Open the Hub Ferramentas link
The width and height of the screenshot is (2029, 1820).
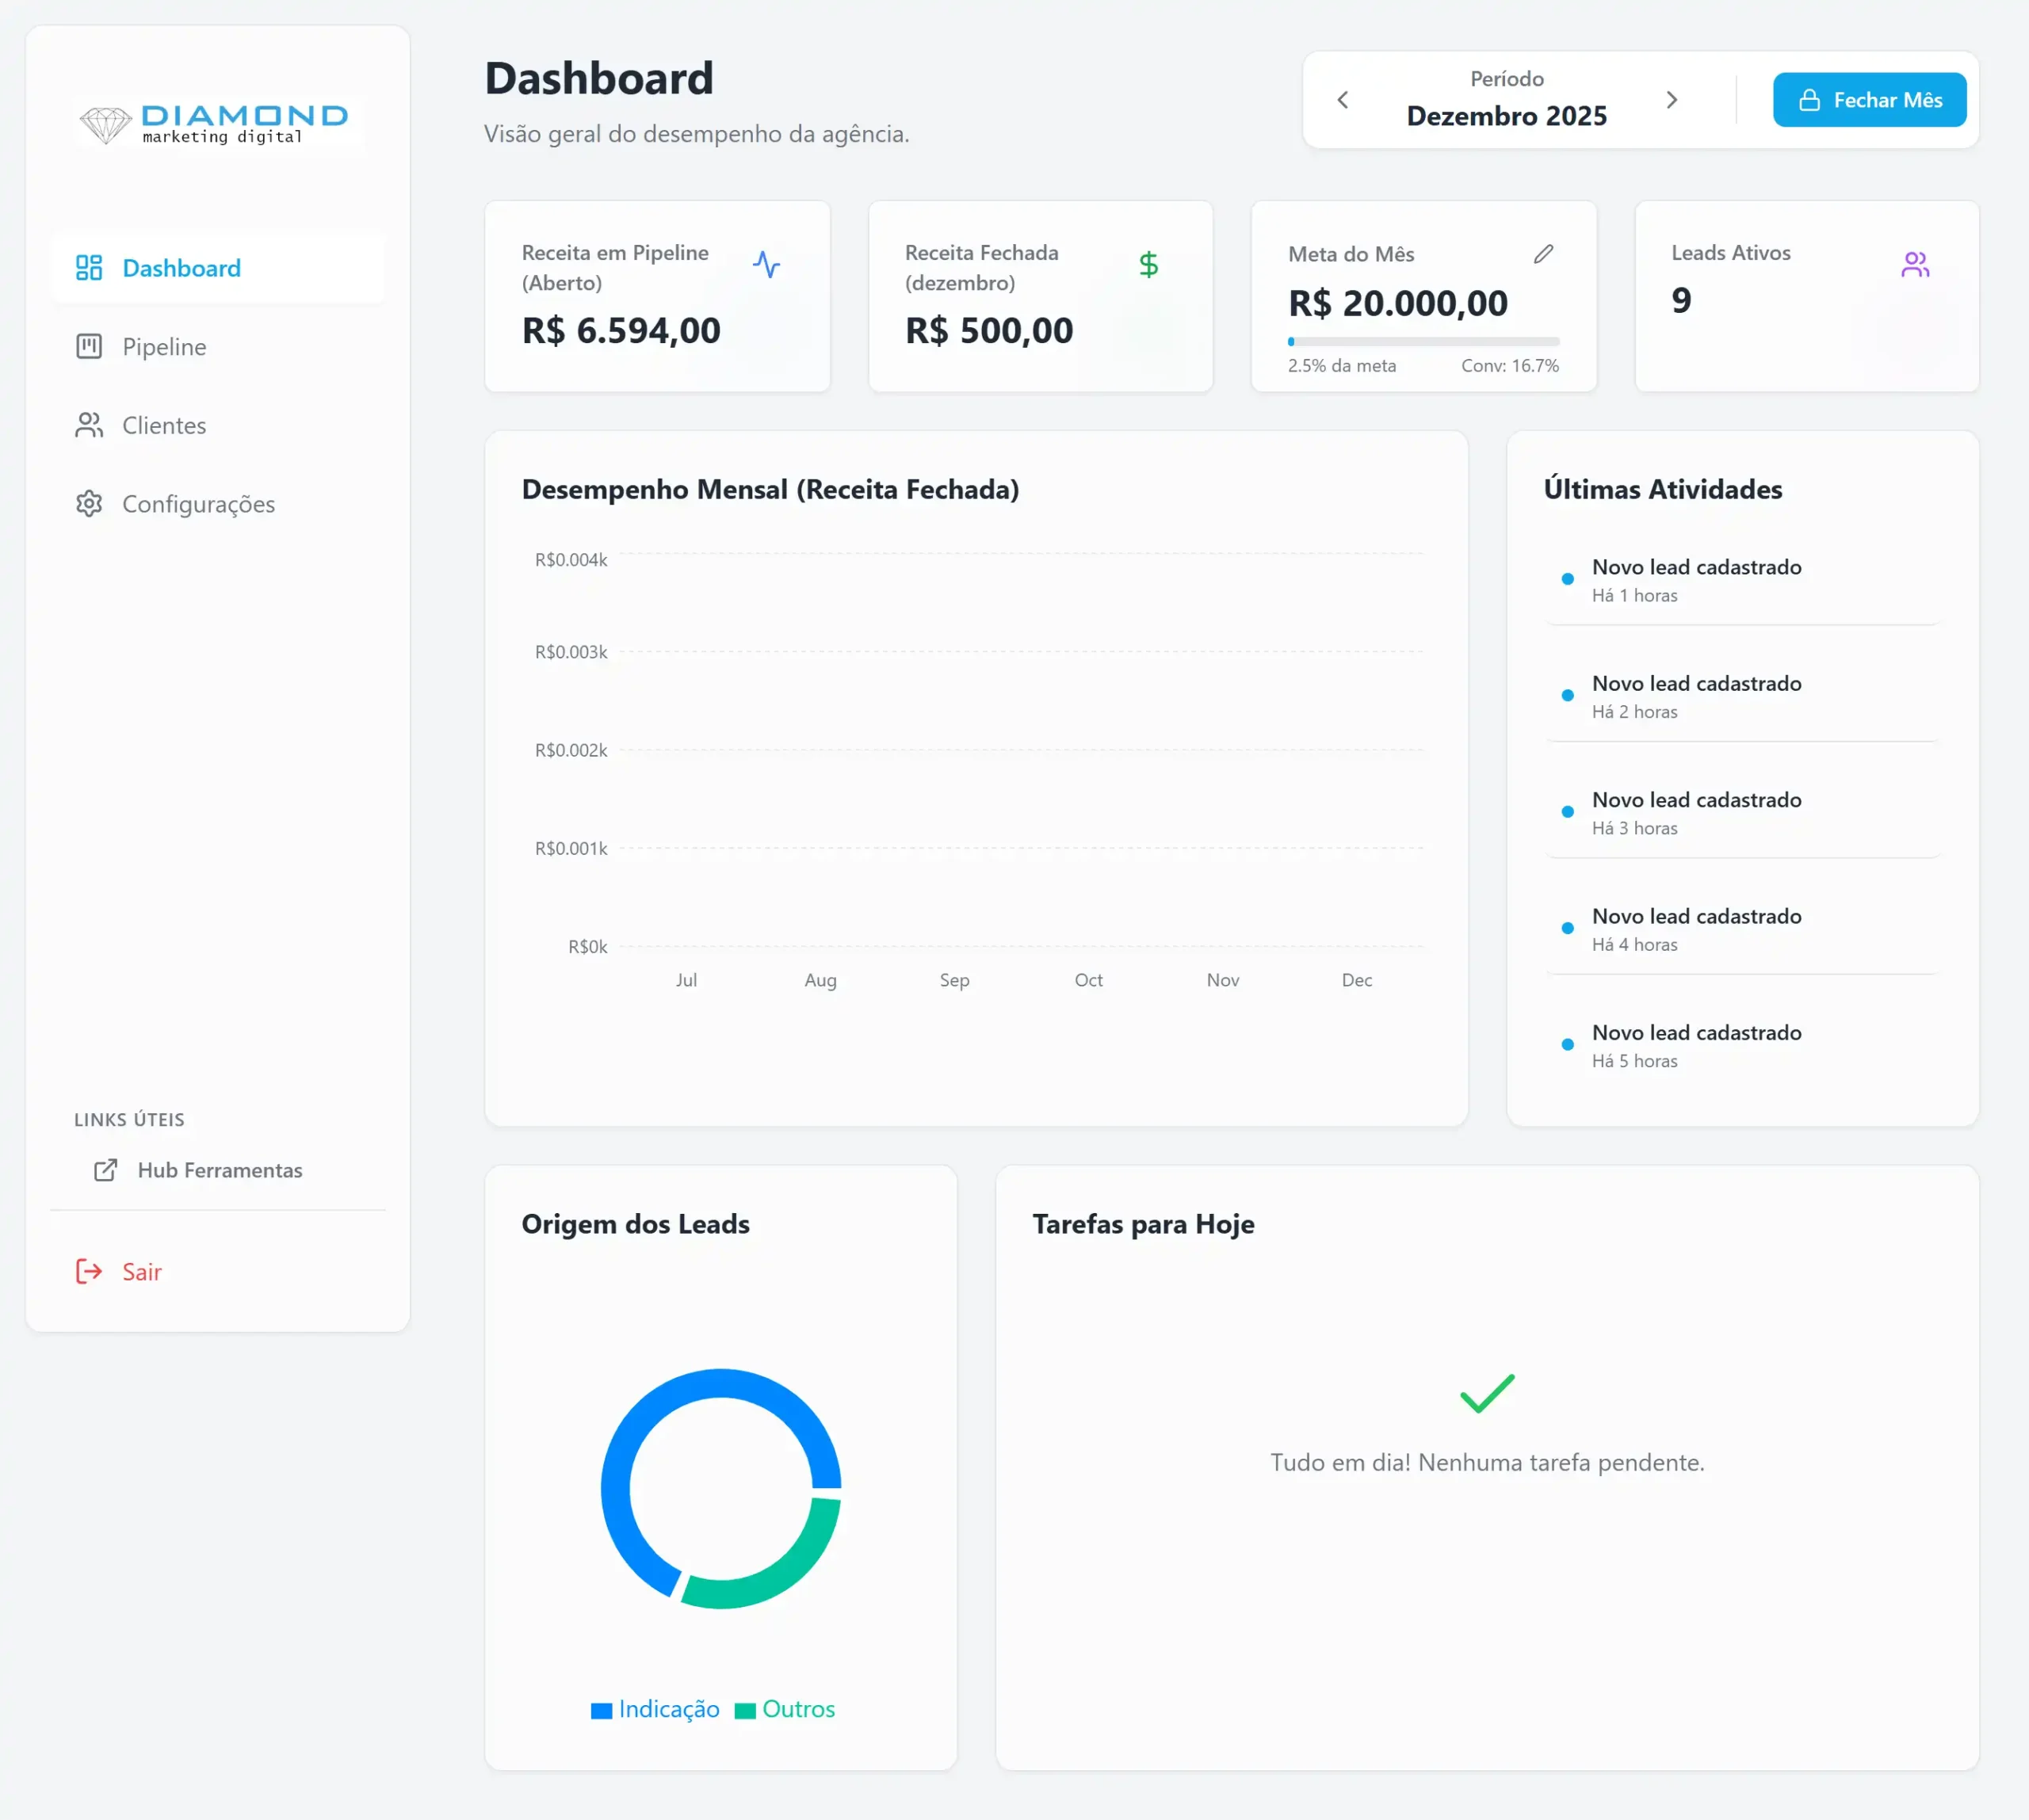[x=219, y=1170]
